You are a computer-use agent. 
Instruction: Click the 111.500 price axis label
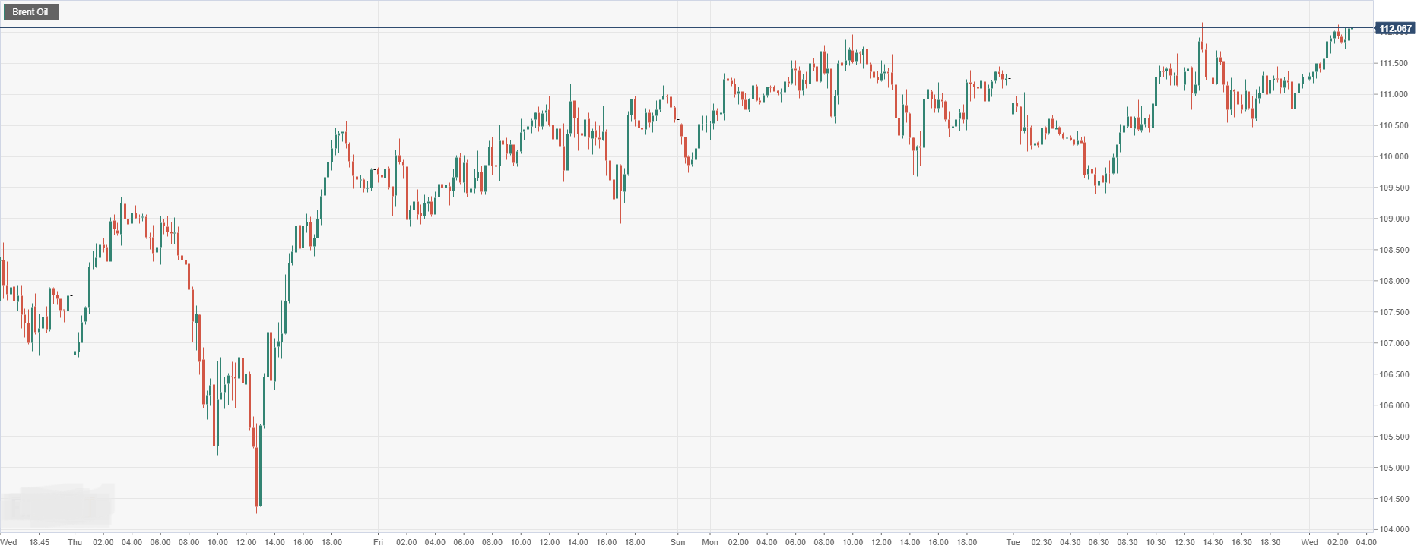1394,63
